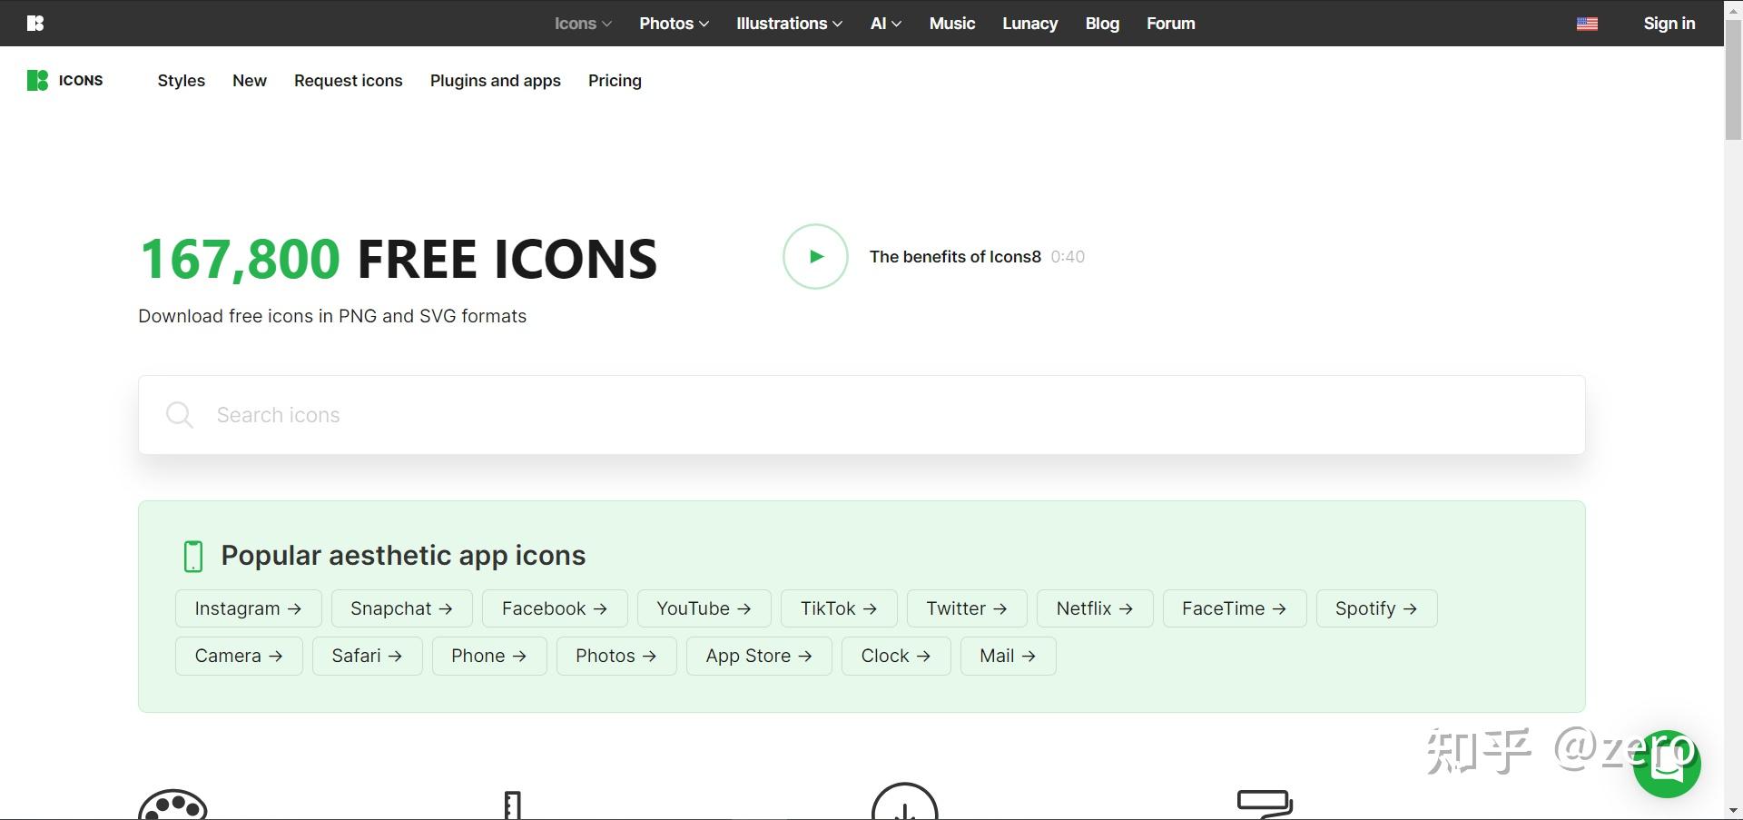This screenshot has width=1743, height=820.
Task: Select the Phone icon tag
Action: 488,656
